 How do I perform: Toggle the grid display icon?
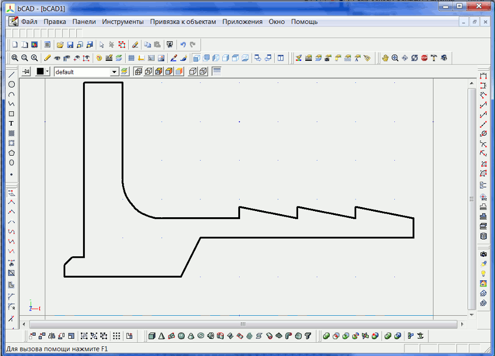131,58
